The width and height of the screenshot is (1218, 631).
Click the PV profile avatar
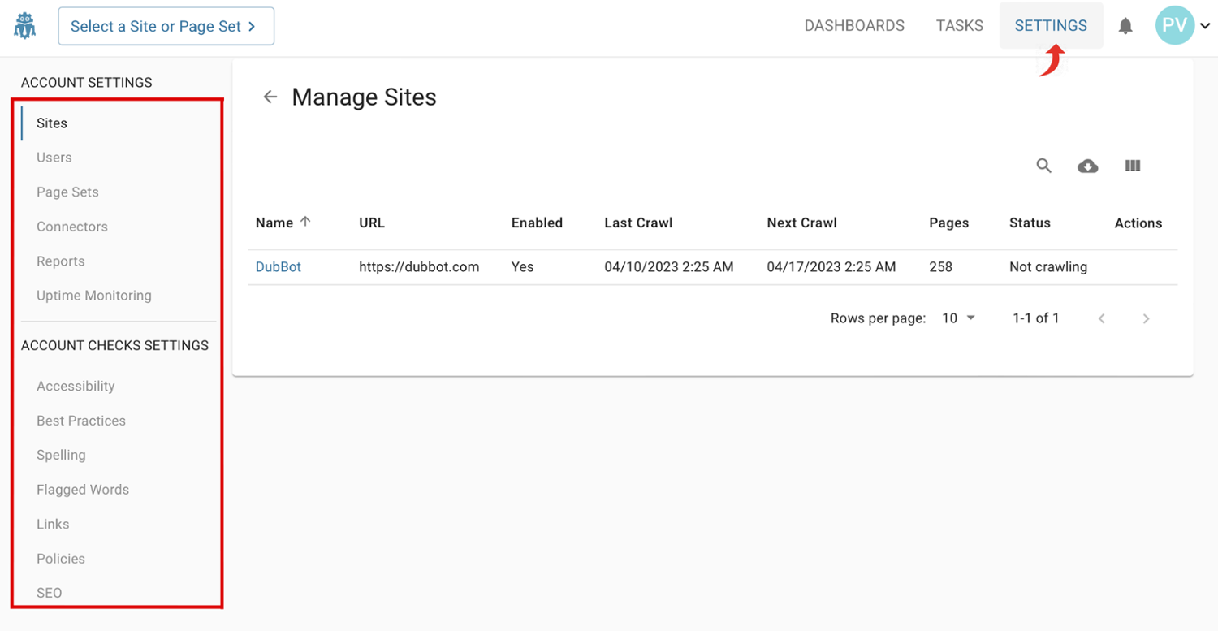[x=1174, y=25]
